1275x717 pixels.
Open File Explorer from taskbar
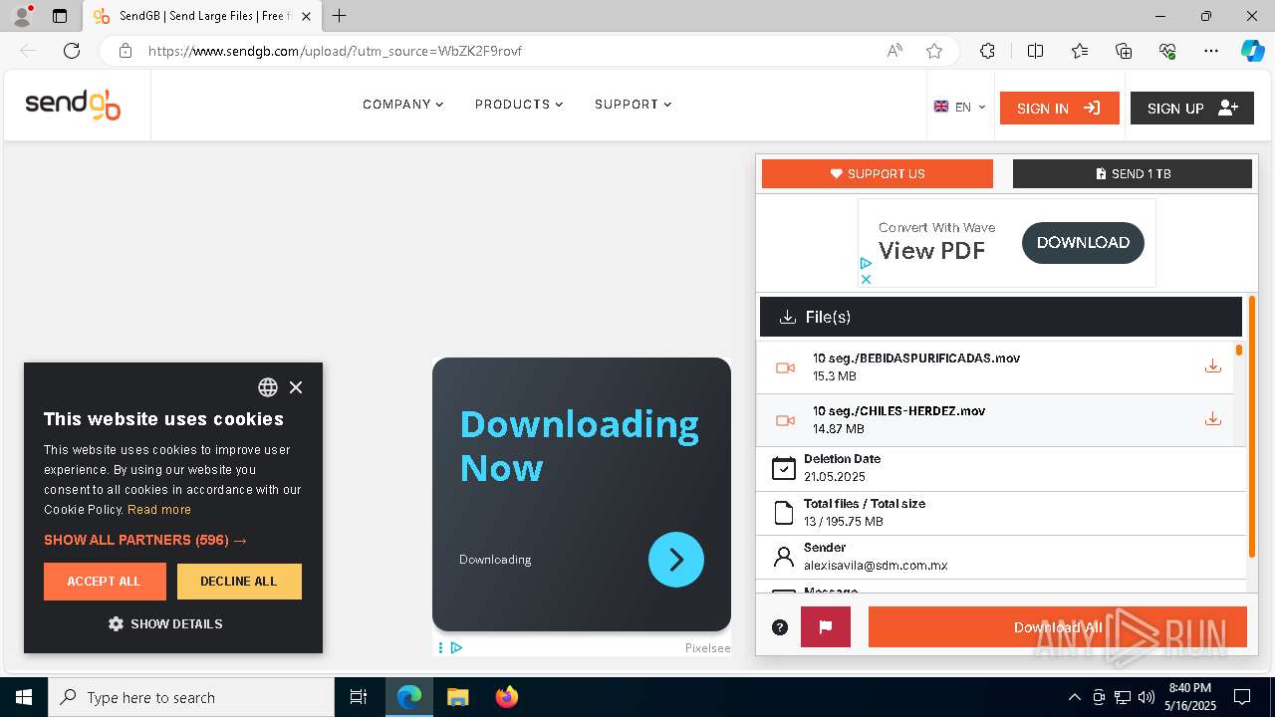point(457,697)
